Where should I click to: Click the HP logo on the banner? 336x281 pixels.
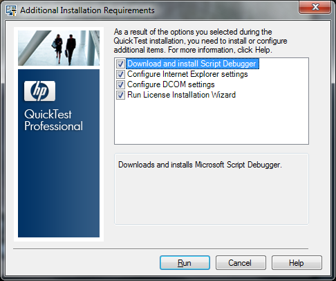pyautogui.click(x=39, y=91)
